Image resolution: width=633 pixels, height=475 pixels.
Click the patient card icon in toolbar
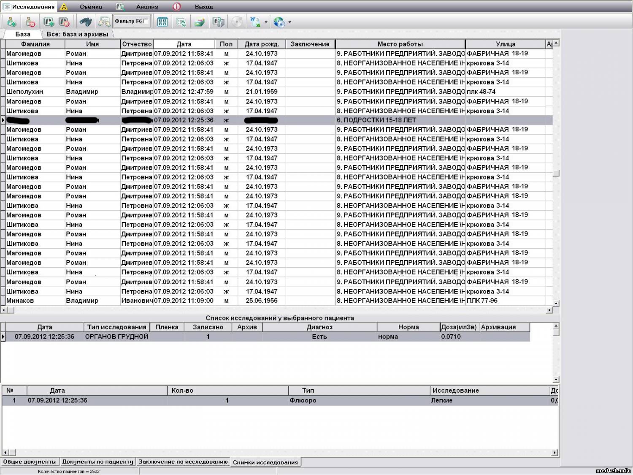(104, 22)
